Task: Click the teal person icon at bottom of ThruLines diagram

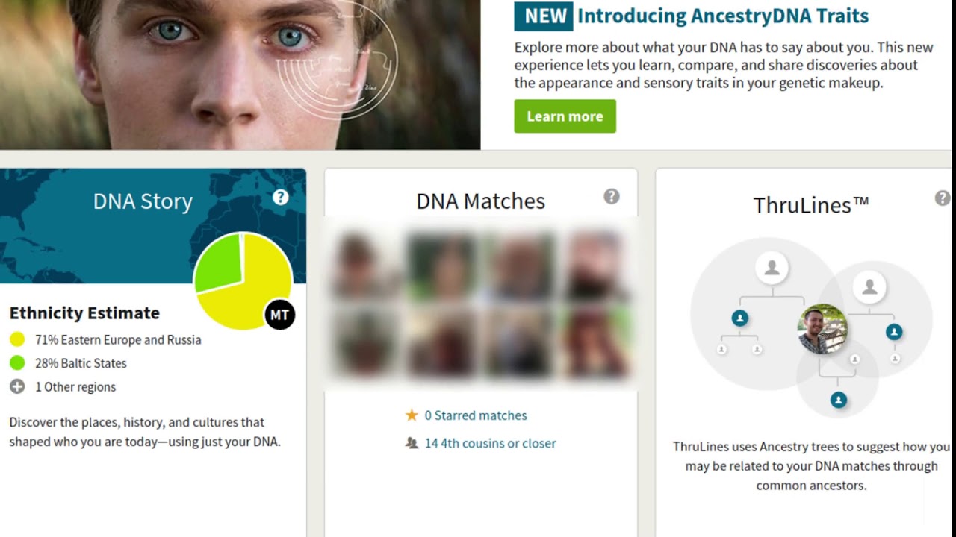Action: (838, 401)
